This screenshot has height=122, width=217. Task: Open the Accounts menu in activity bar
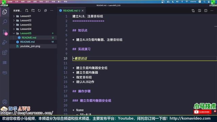(5, 102)
